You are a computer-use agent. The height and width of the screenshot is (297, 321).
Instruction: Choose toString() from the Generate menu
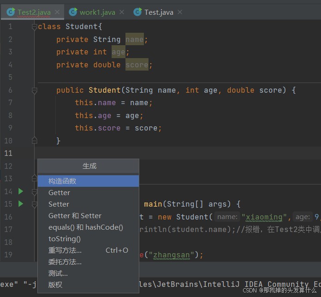point(88,239)
